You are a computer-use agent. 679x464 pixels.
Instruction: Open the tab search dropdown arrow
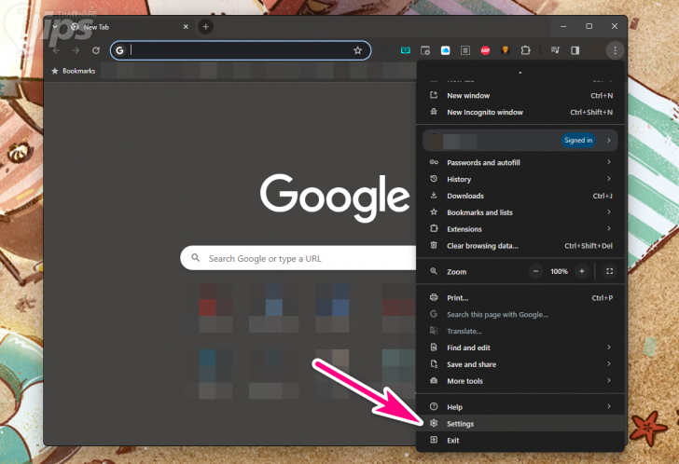(55, 27)
